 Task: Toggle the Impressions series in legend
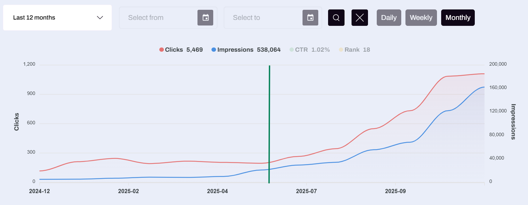point(235,50)
